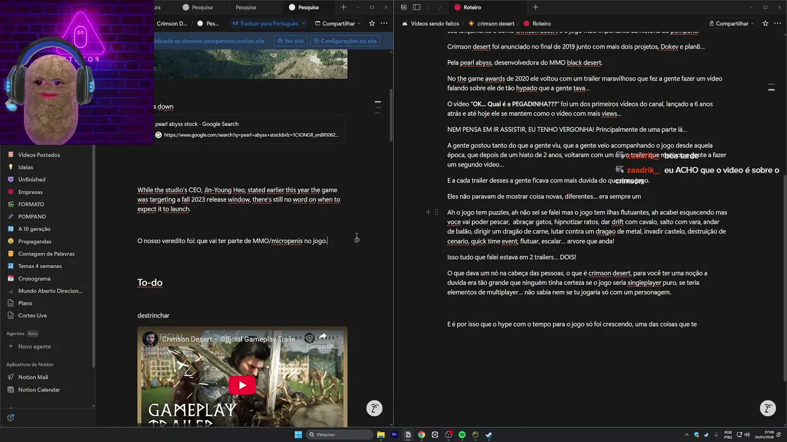Click the help icon at sidebar bottom

[x=10, y=417]
